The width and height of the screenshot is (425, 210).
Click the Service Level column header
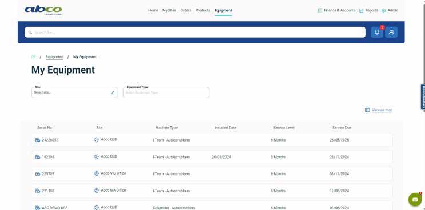pos(284,127)
